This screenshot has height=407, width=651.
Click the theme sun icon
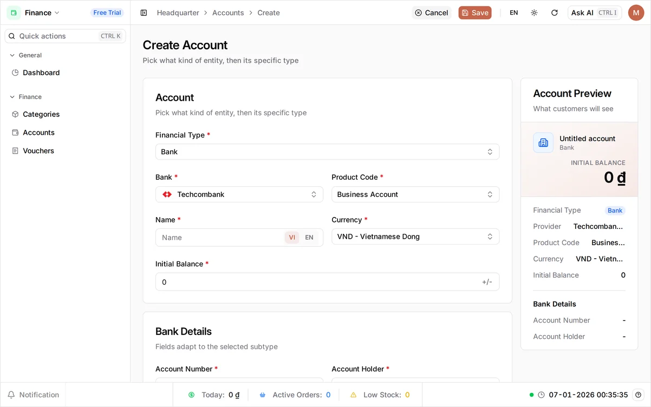534,12
